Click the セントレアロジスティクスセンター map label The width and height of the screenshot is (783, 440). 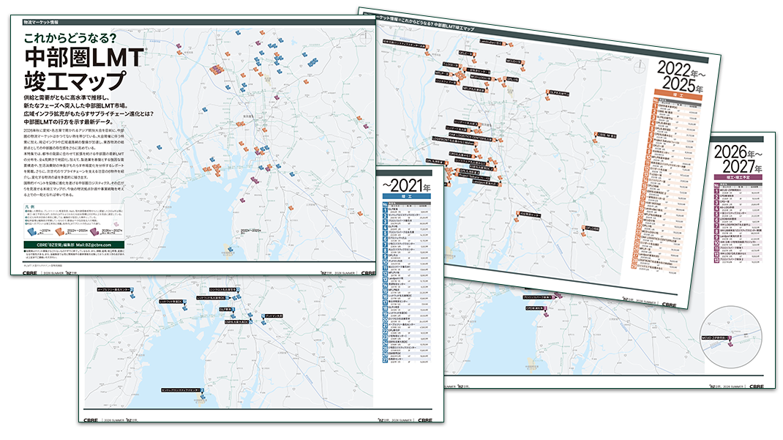pos(181,389)
